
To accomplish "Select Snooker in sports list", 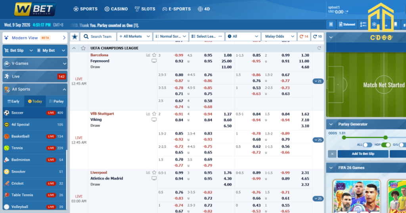I will pyautogui.click(x=34, y=172).
